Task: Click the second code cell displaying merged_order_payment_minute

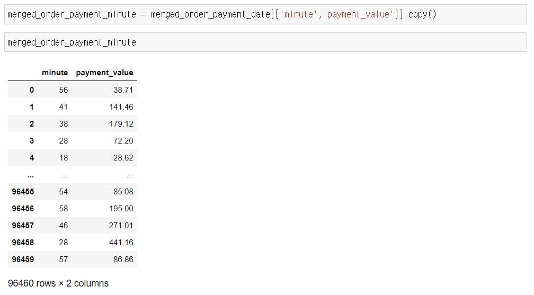Action: [265, 42]
